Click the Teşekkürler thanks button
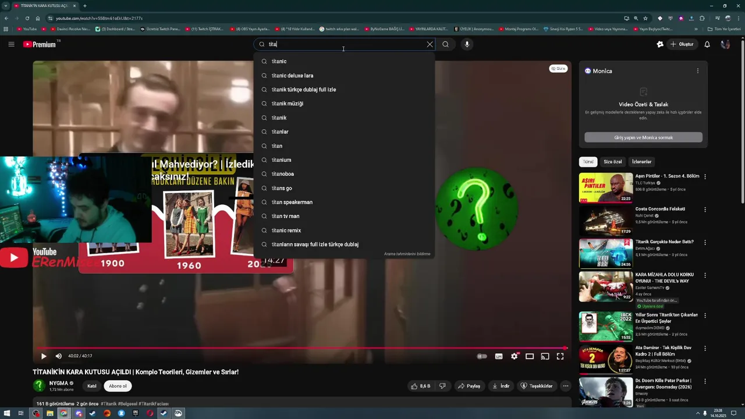 coord(537,386)
